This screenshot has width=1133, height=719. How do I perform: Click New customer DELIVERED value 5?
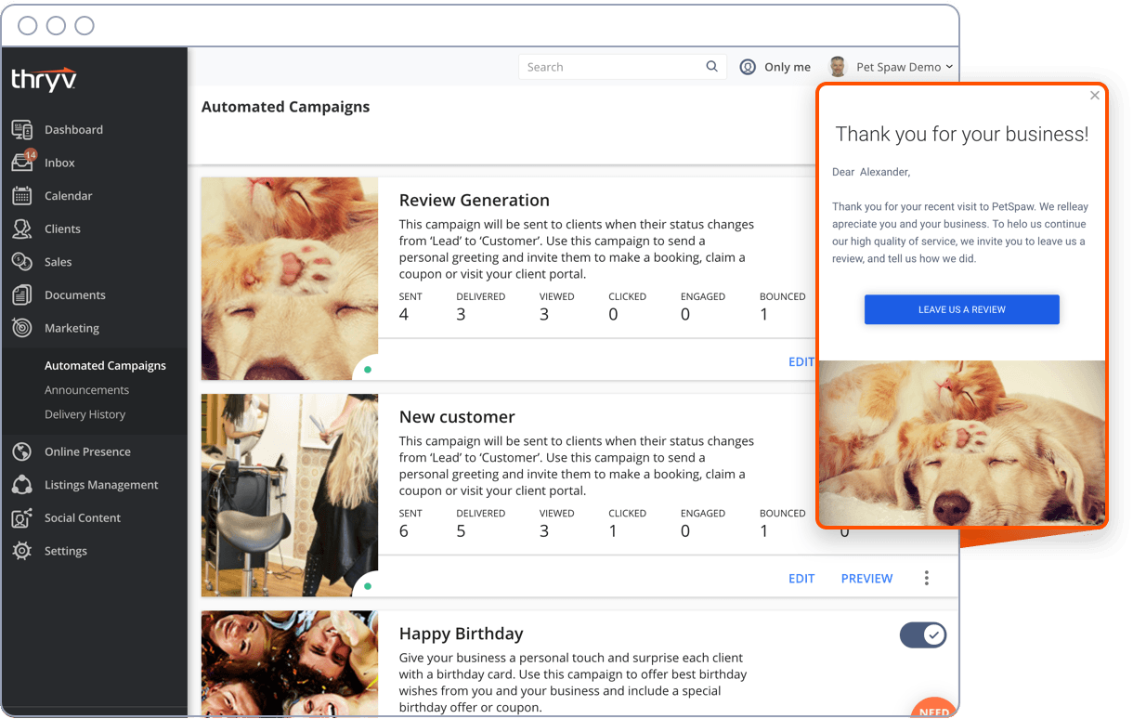pyautogui.click(x=461, y=531)
